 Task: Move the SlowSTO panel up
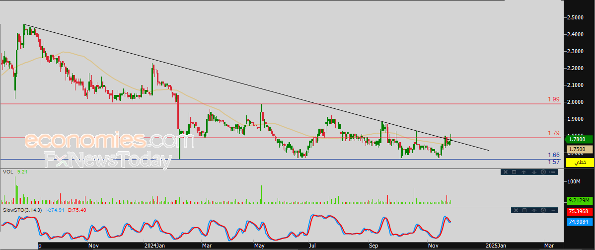pos(534,210)
